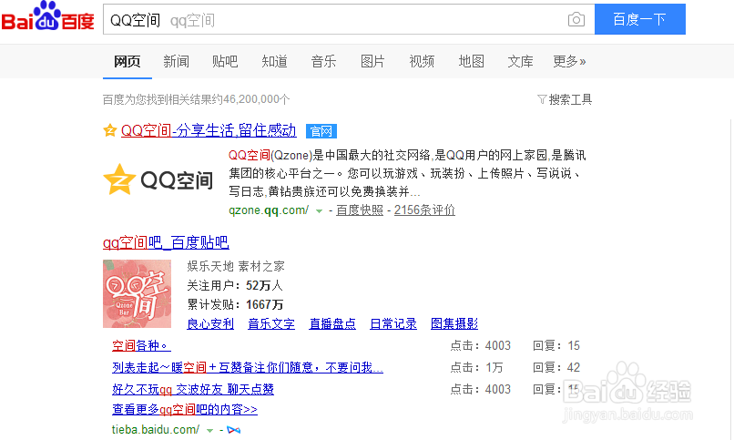Open camera image search icon
Viewport: 734px width, 440px height.
point(576,20)
